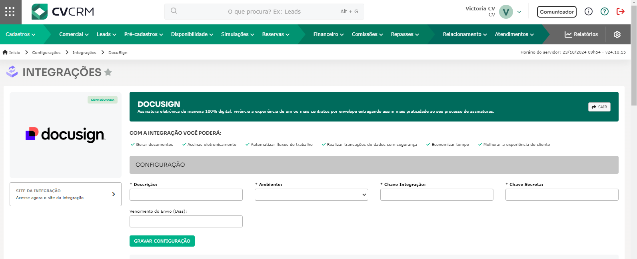Open the Comunicador button
The width and height of the screenshot is (637, 259).
click(x=557, y=12)
